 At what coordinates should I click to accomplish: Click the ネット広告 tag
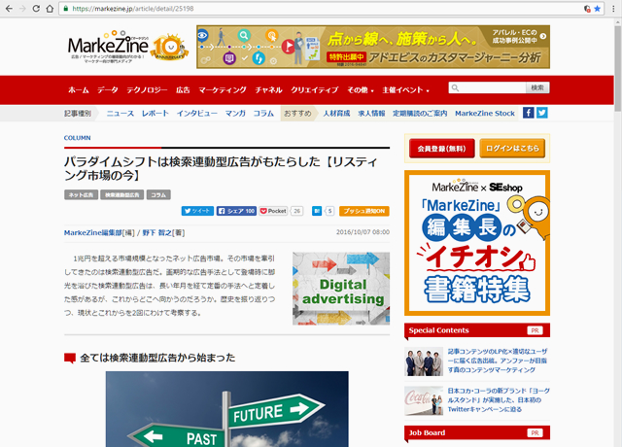pyautogui.click(x=81, y=194)
